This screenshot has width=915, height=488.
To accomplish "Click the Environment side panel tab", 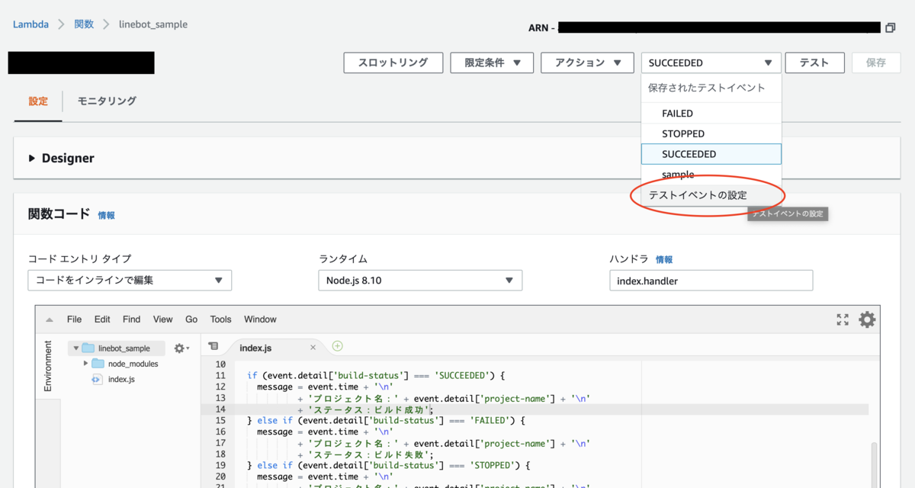I will click(x=47, y=366).
